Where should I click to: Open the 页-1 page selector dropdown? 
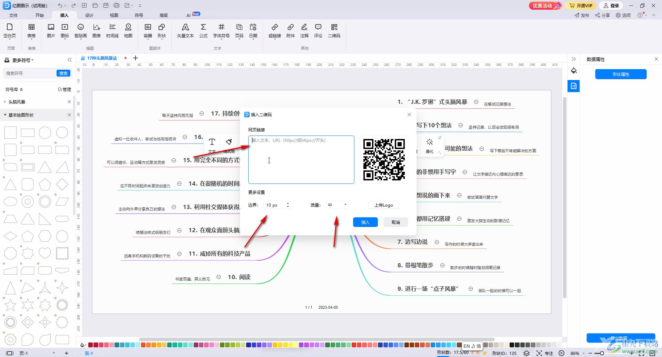(x=53, y=353)
